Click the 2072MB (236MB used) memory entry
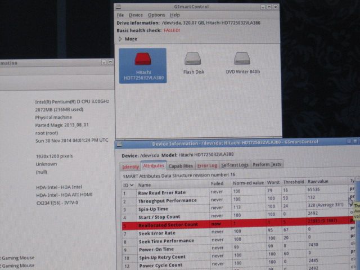 (59, 110)
